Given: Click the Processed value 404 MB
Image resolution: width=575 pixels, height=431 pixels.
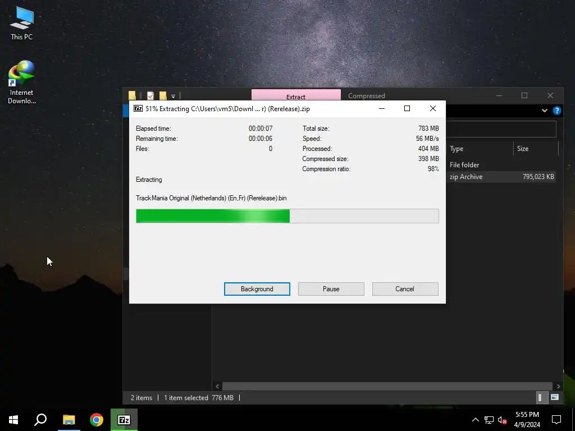Looking at the screenshot, I should [x=428, y=148].
